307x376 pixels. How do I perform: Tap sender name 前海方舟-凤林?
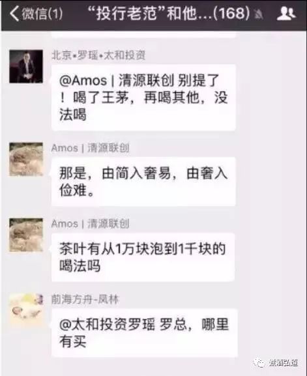click(85, 299)
